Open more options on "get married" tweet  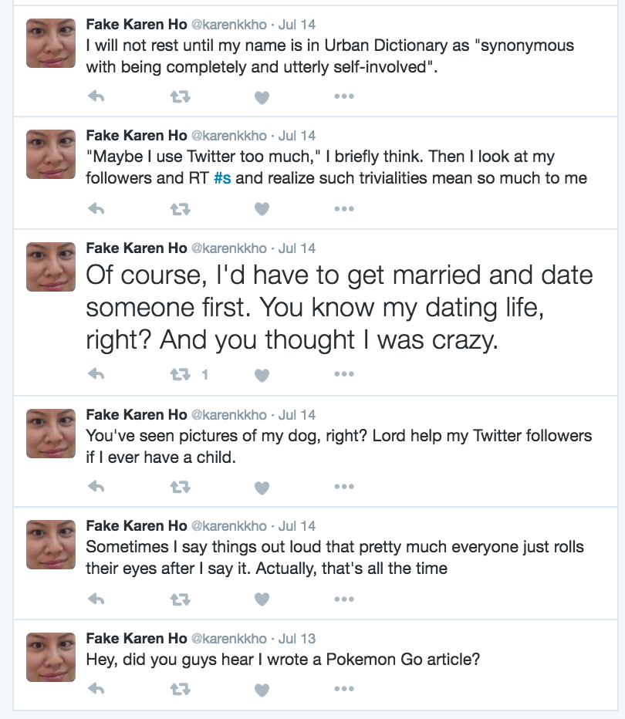pos(343,375)
